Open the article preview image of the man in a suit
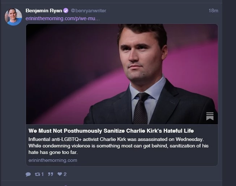 click(x=122, y=74)
